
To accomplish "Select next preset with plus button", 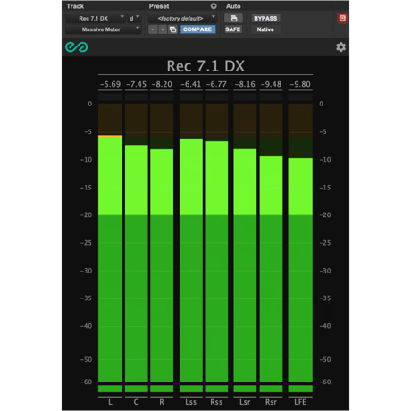I will (163, 29).
